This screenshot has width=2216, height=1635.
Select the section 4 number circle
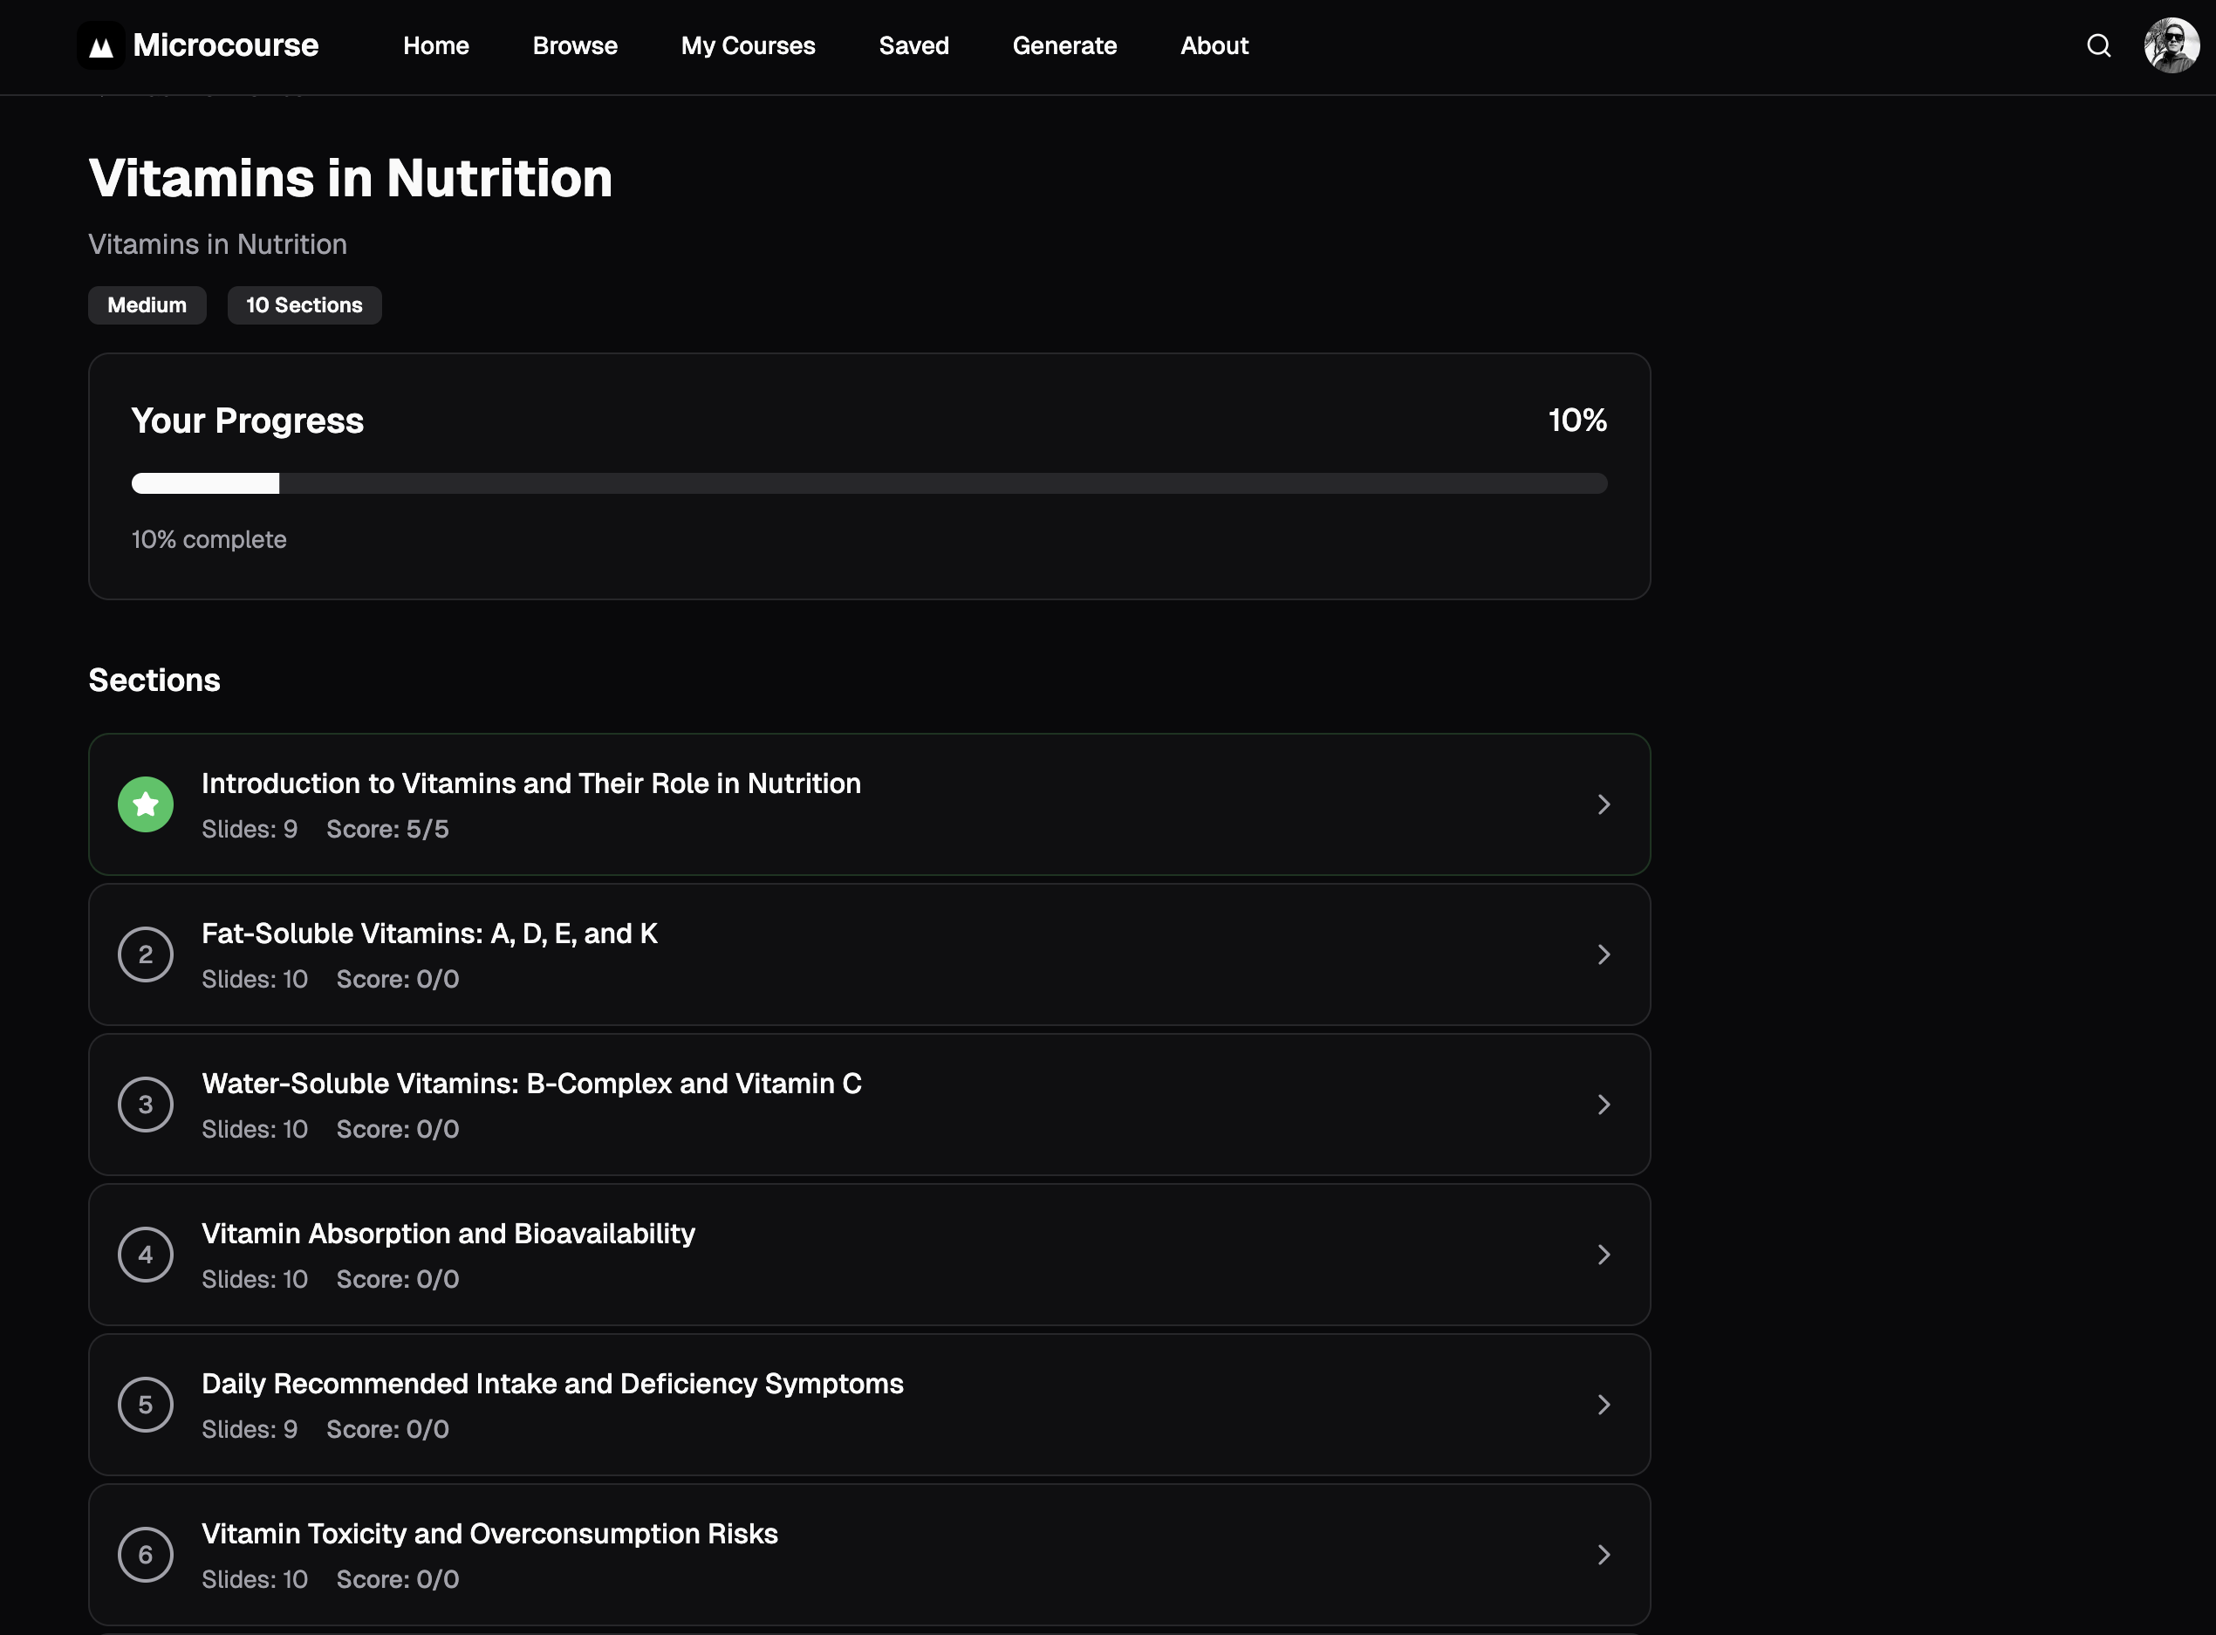click(x=146, y=1255)
